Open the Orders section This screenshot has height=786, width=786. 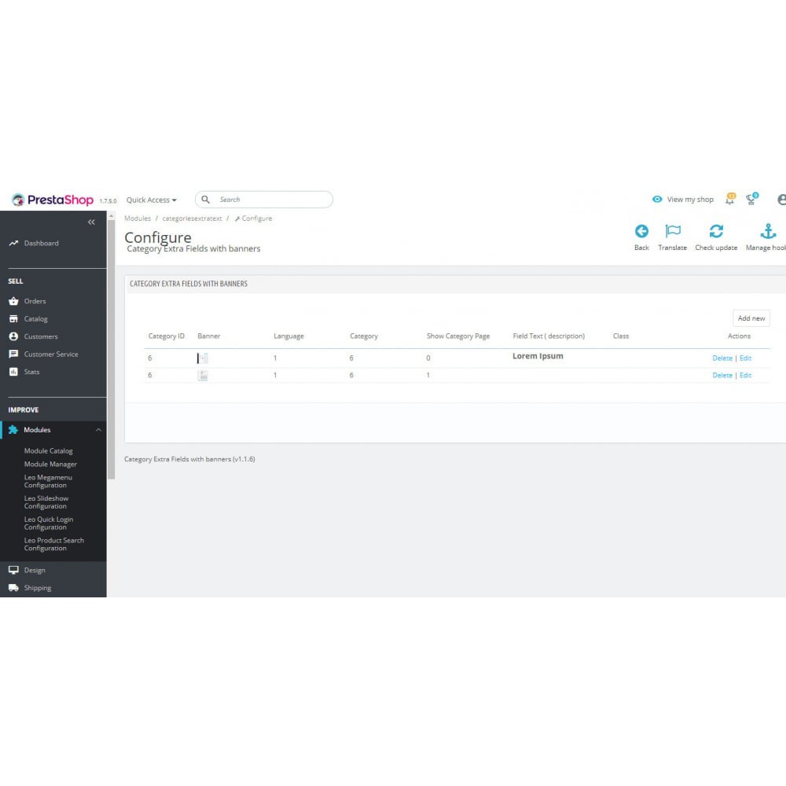35,301
